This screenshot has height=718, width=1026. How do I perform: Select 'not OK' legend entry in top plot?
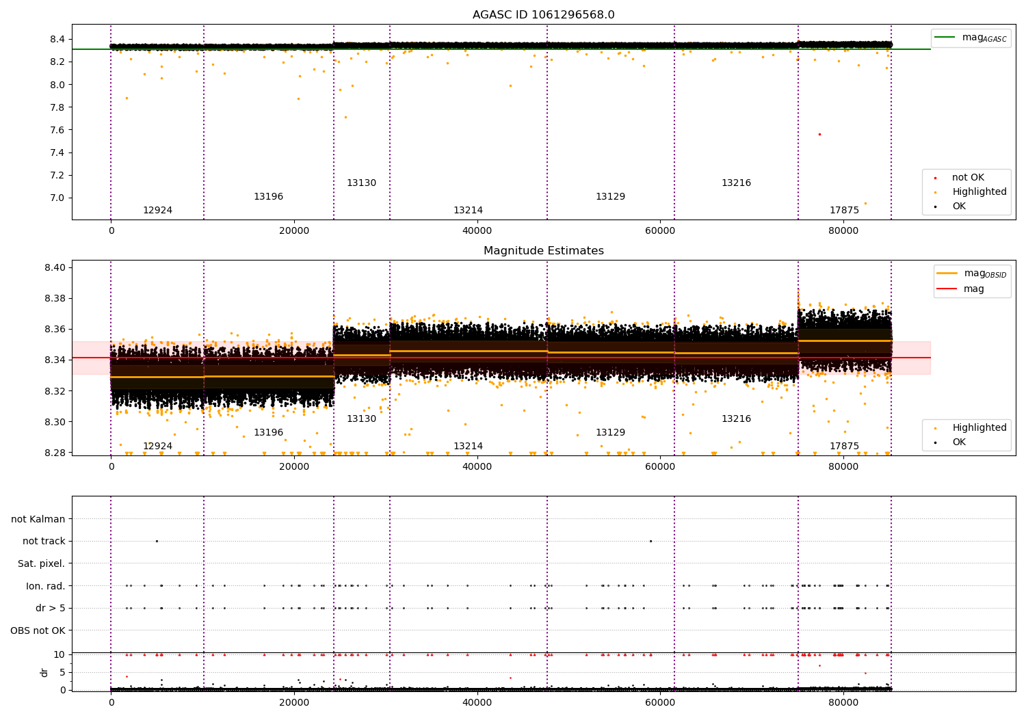(x=968, y=178)
